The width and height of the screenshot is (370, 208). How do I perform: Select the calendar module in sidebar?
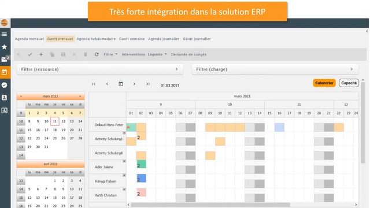coord(4,72)
